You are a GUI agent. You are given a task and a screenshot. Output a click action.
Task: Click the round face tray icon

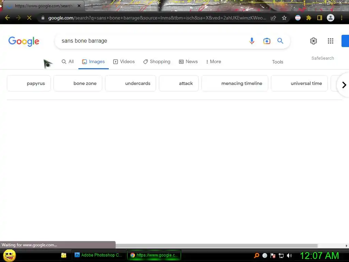[x=264, y=256]
